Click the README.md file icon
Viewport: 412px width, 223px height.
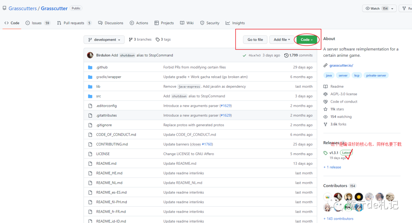(x=90, y=164)
